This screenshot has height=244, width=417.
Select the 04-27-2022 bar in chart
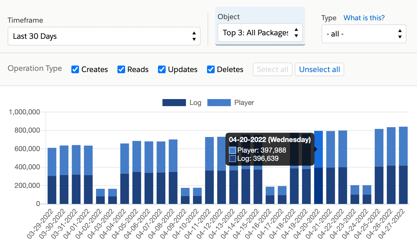coord(403,165)
